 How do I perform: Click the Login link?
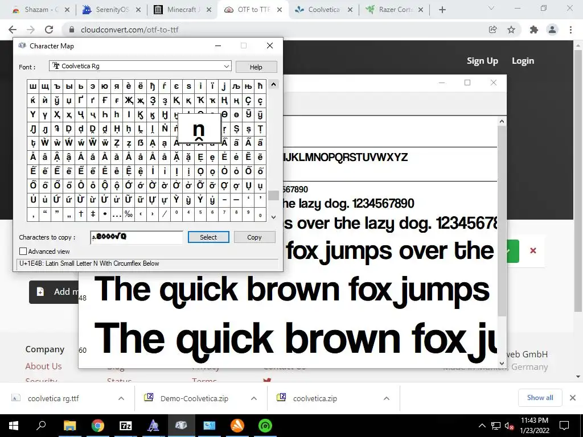tap(523, 61)
